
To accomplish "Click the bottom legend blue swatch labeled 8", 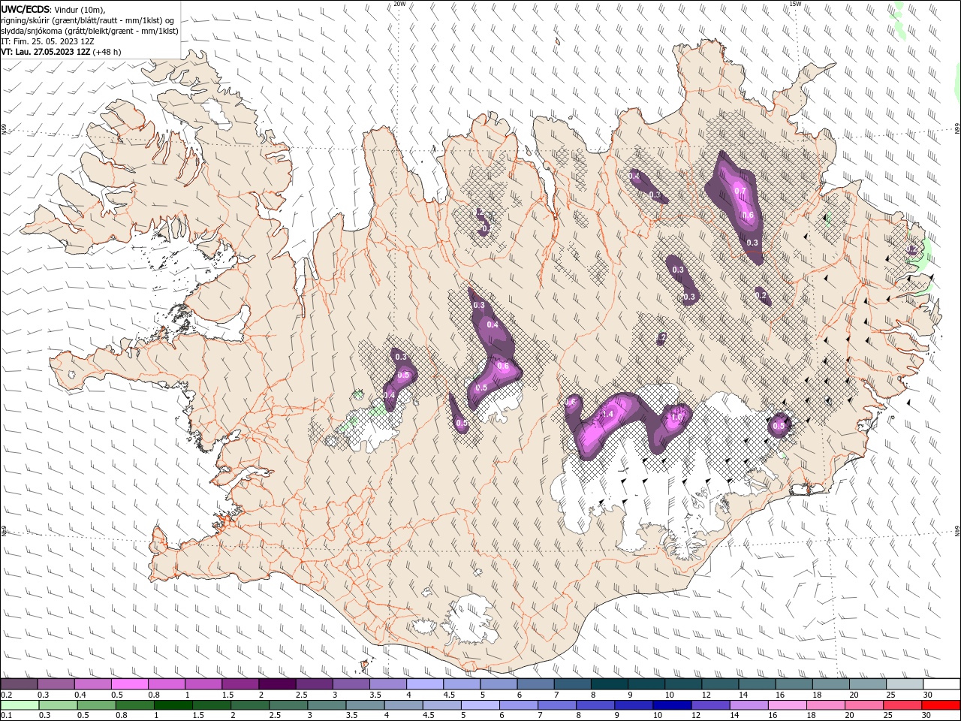I will pos(595,705).
